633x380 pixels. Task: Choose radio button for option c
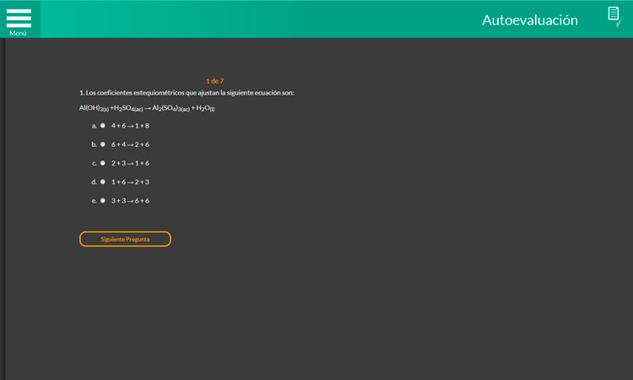coord(103,163)
